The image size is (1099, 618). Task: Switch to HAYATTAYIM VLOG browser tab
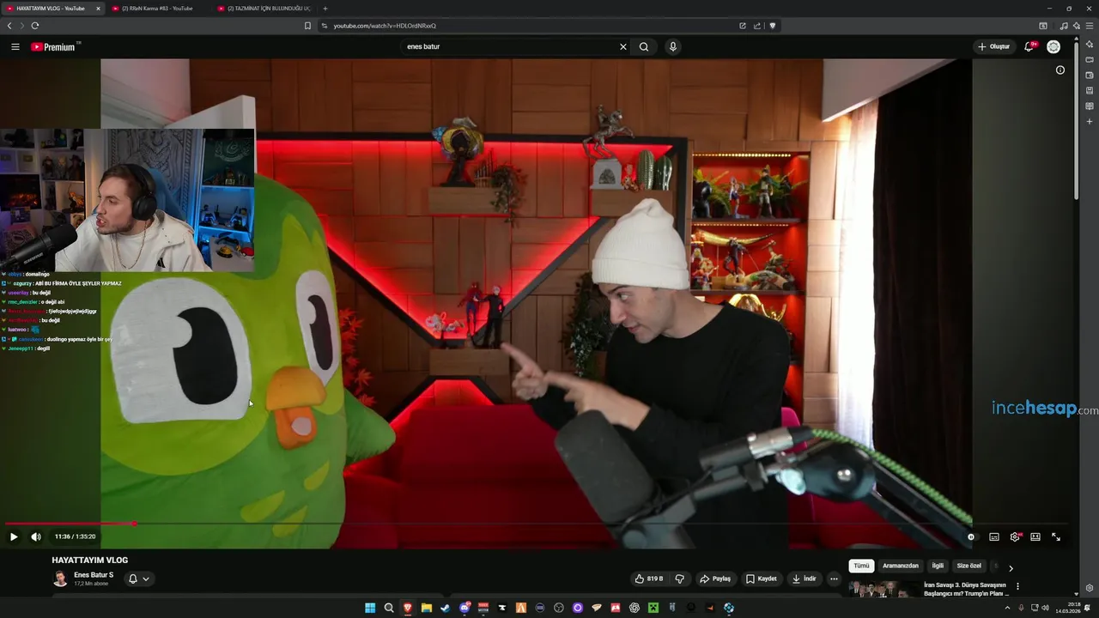51,9
